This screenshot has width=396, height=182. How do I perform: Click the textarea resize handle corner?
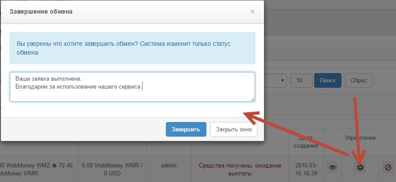pyautogui.click(x=253, y=100)
